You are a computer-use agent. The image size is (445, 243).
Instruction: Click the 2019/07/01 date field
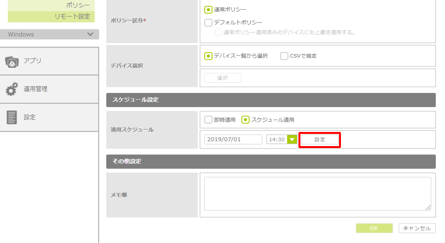coord(233,140)
